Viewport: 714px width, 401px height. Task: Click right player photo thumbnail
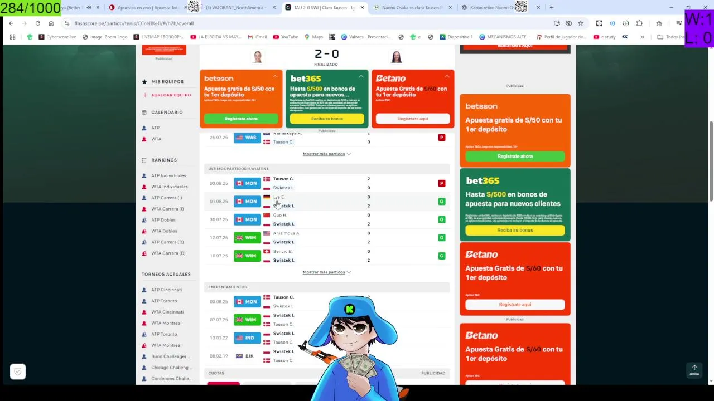click(396, 57)
